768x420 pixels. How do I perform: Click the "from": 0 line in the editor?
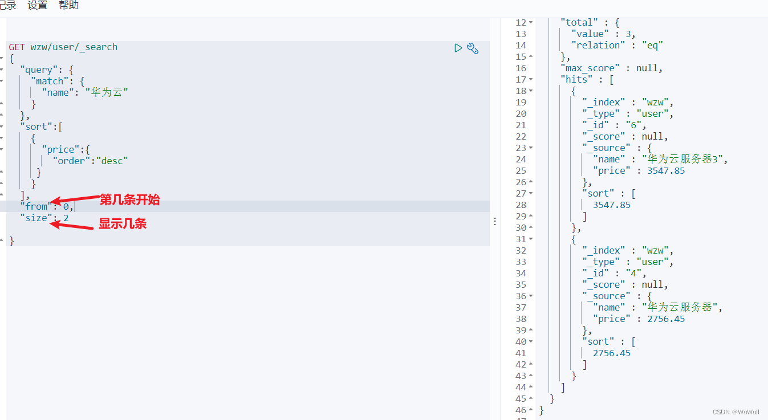[x=47, y=206]
